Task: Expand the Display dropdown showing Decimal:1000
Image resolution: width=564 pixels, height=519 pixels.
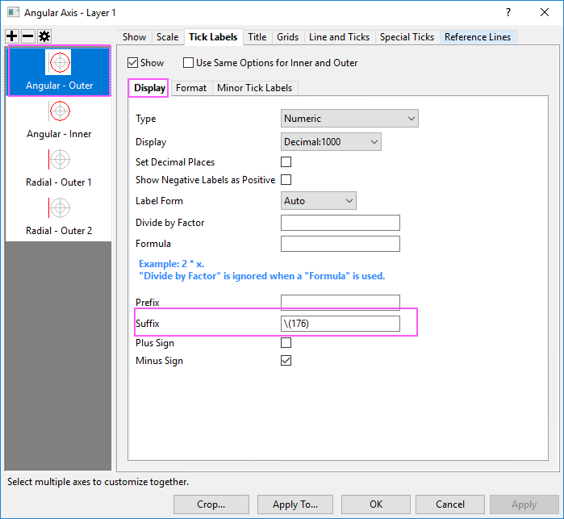Action: 331,142
